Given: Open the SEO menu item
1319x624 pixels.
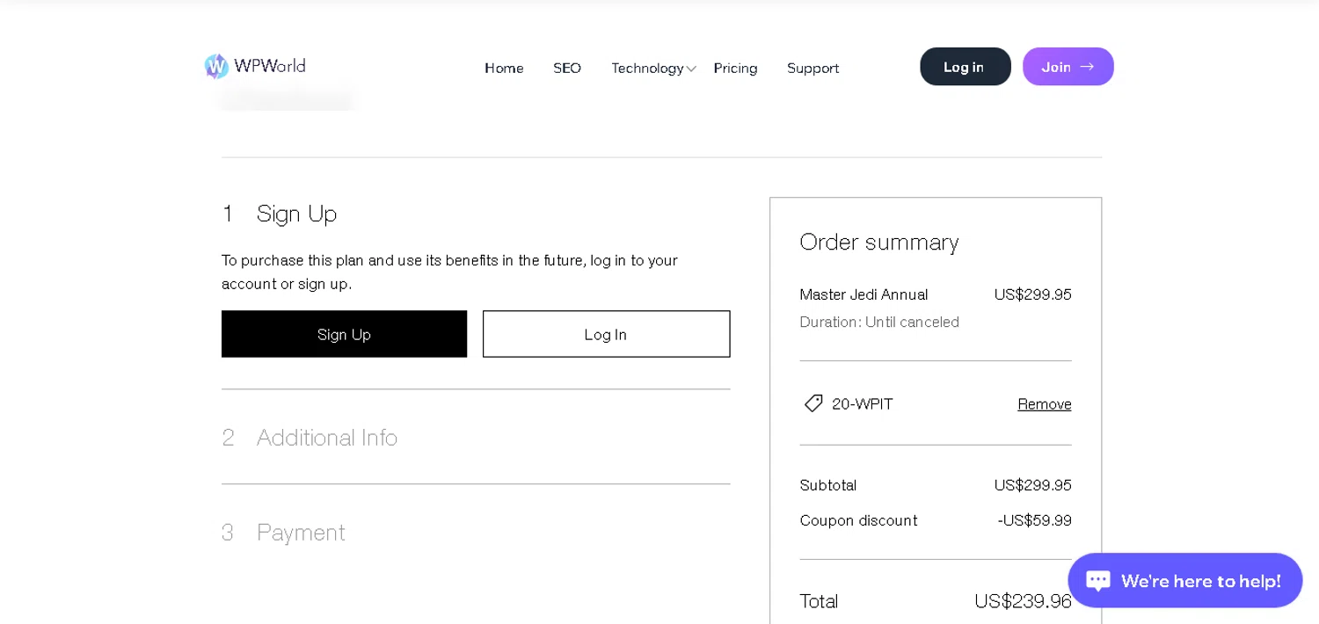Looking at the screenshot, I should coord(567,68).
